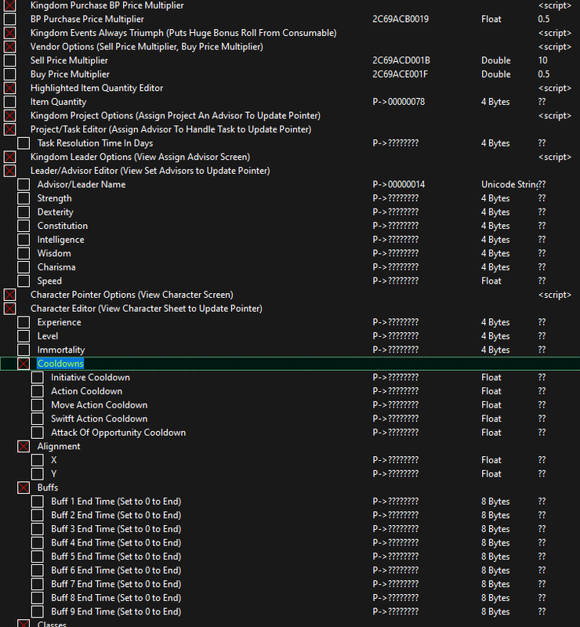Check the Advisor/Leader Name entry

point(24,184)
